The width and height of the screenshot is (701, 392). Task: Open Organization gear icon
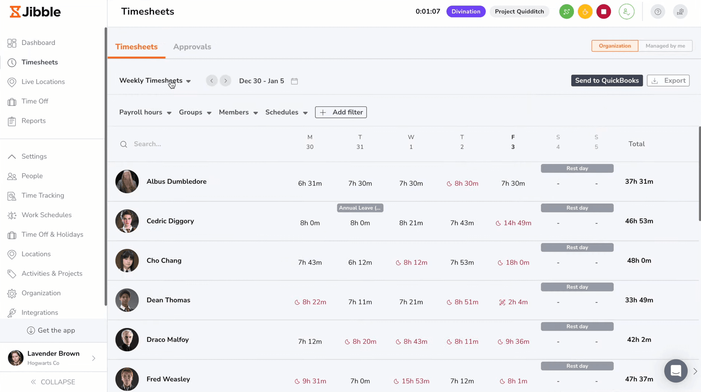coord(12,294)
